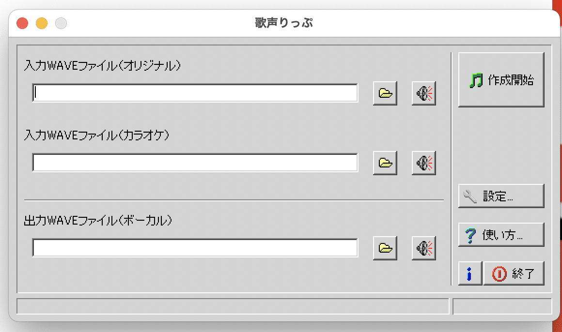Browse for the original WAVE input file

point(385,93)
